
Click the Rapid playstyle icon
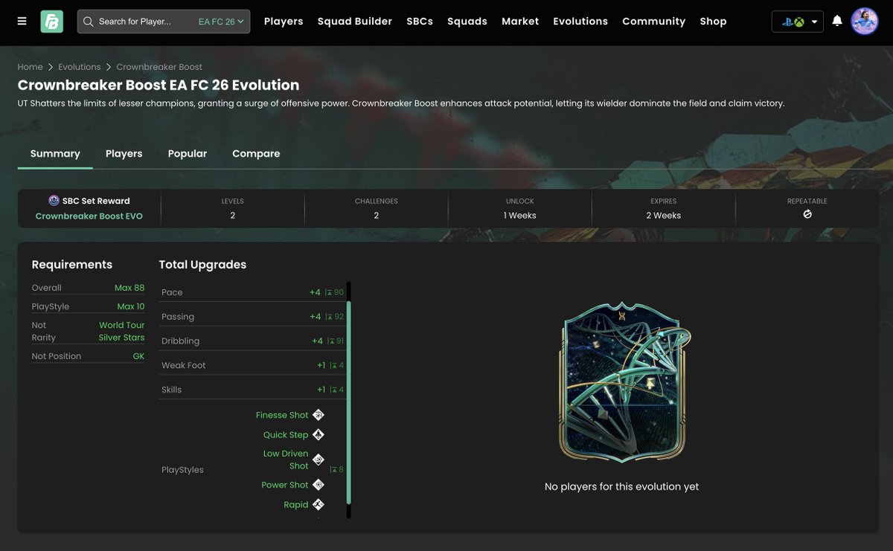click(319, 504)
